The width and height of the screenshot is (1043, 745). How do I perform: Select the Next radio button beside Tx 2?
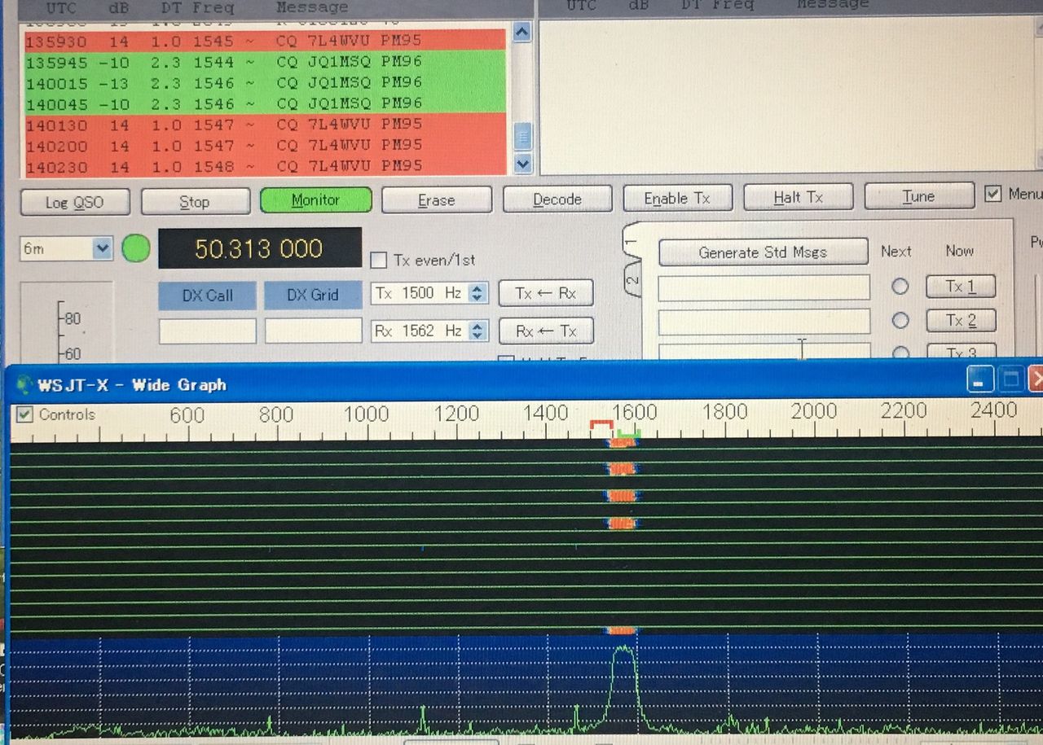click(x=900, y=320)
